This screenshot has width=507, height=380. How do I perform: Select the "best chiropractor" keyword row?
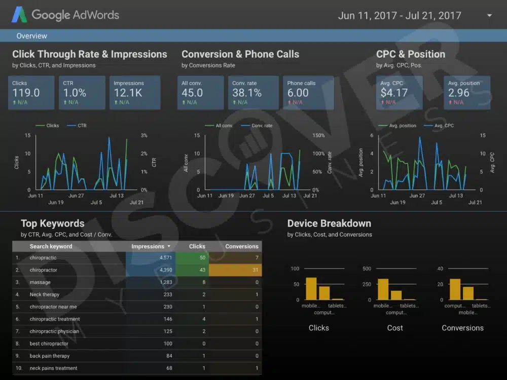[x=137, y=344]
